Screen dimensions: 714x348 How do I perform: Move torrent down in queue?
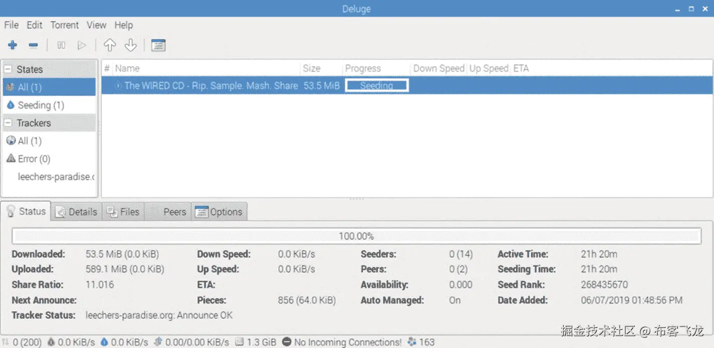coord(130,46)
